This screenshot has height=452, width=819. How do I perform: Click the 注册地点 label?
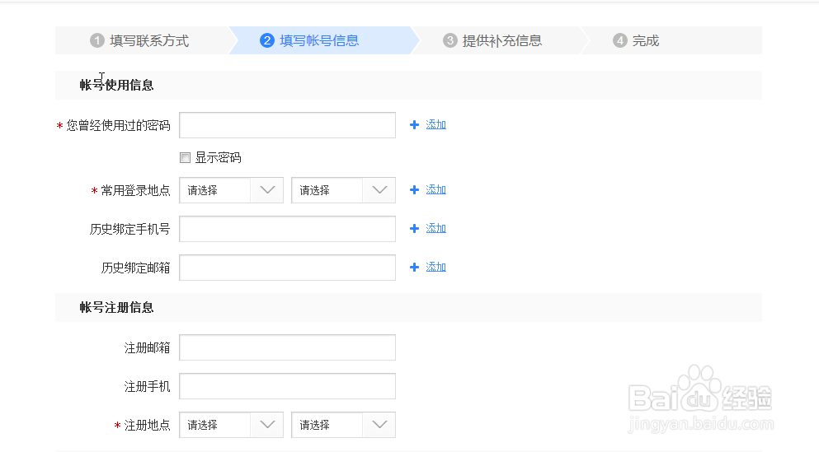[x=147, y=426]
